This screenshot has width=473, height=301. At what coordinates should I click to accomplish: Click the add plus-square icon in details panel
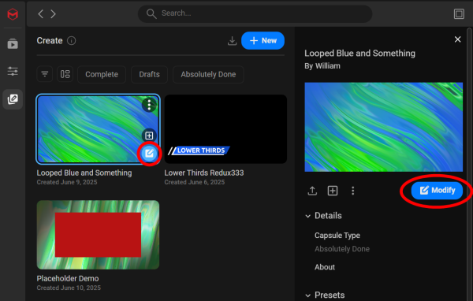[333, 191]
